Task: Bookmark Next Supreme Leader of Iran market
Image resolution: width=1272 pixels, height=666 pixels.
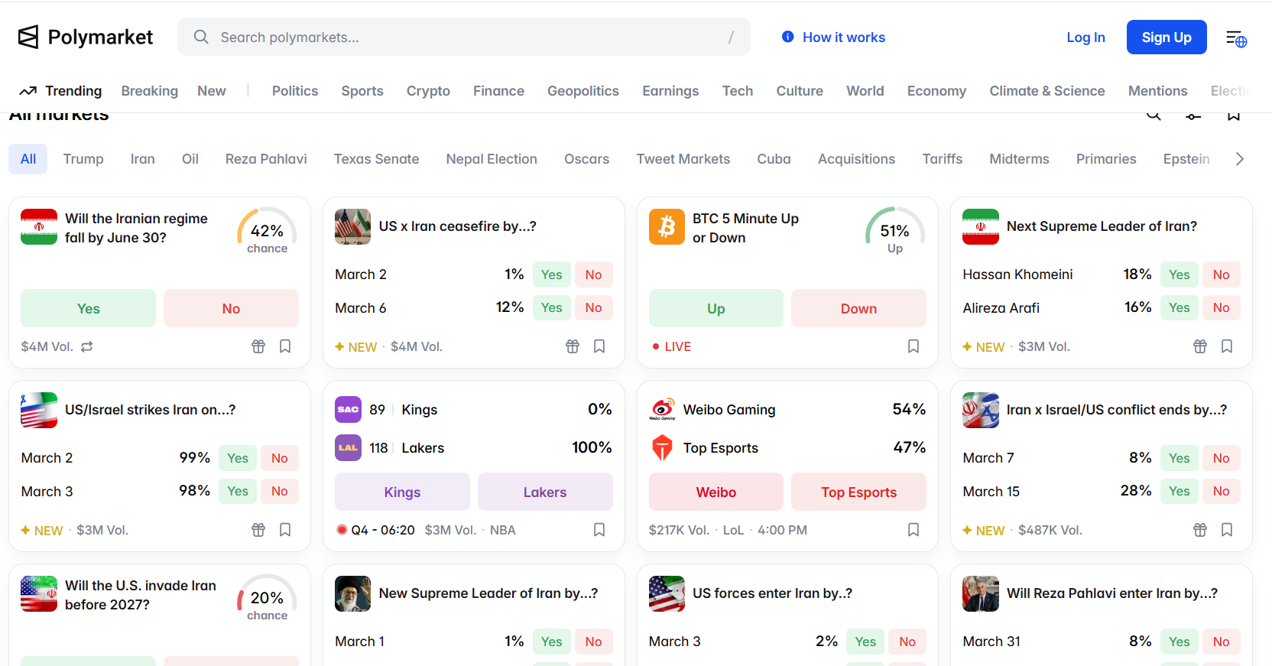Action: [1227, 346]
